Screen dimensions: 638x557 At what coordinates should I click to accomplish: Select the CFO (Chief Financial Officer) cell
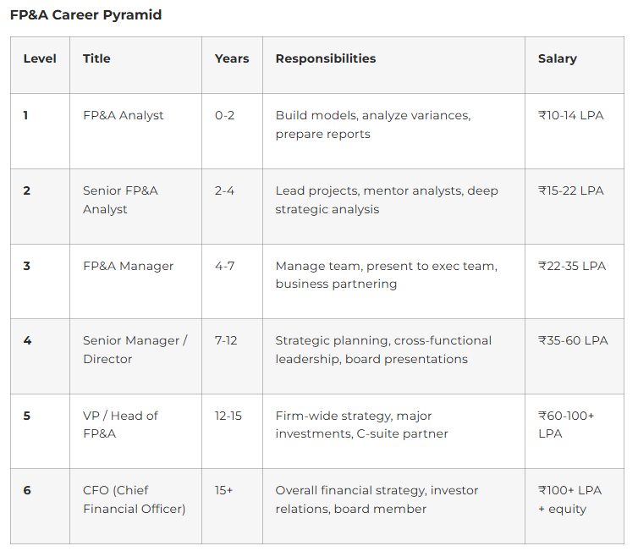click(x=134, y=499)
